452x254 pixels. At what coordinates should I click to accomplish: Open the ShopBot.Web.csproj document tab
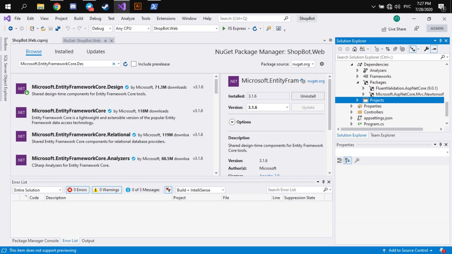point(29,41)
